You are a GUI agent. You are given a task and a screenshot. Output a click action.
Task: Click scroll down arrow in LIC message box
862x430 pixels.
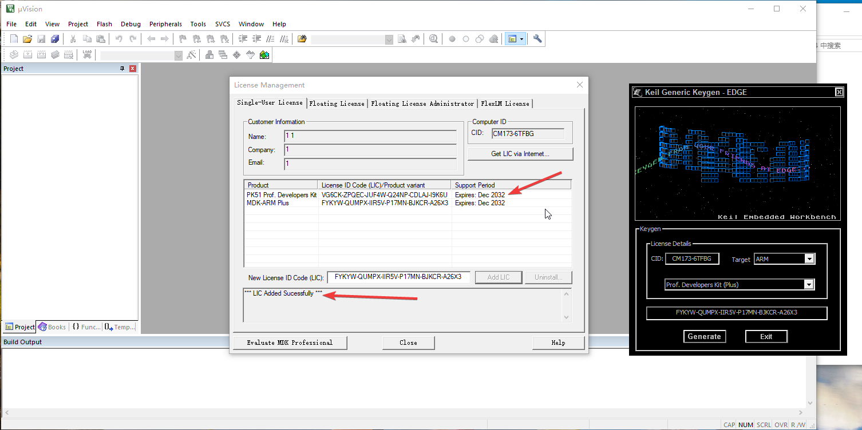click(x=567, y=317)
